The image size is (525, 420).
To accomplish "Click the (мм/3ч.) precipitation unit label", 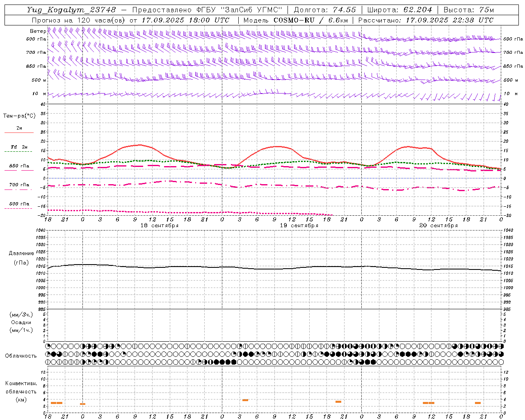I will coord(21,315).
